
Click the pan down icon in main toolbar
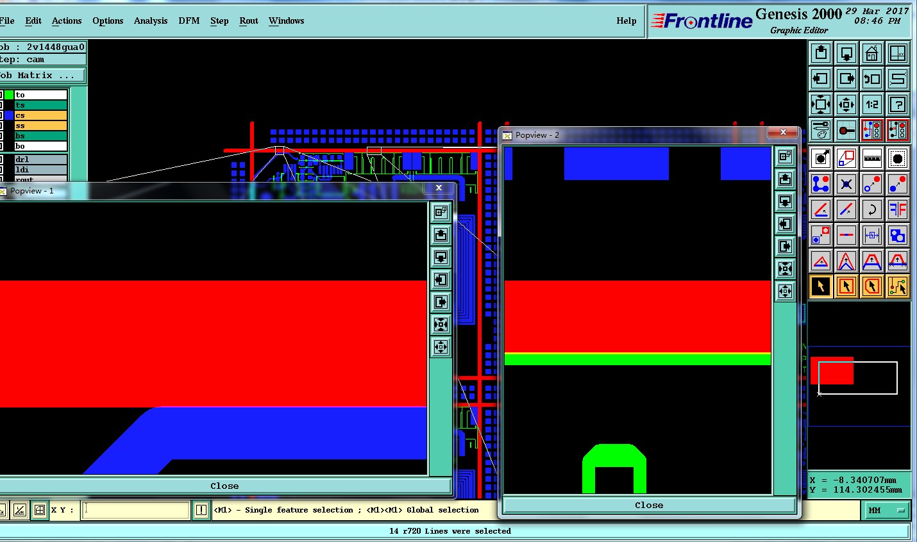(x=846, y=53)
